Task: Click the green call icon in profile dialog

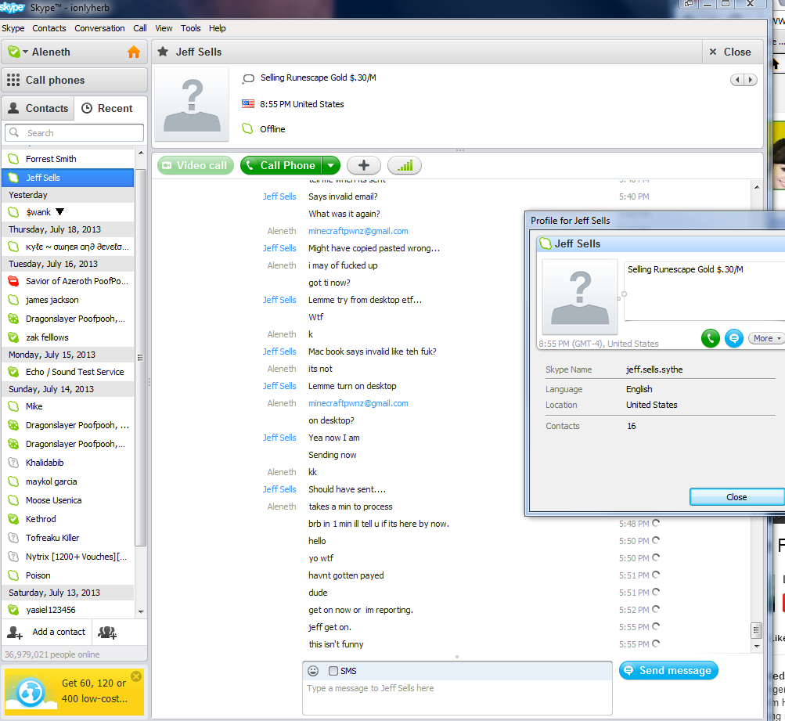Action: coord(711,338)
